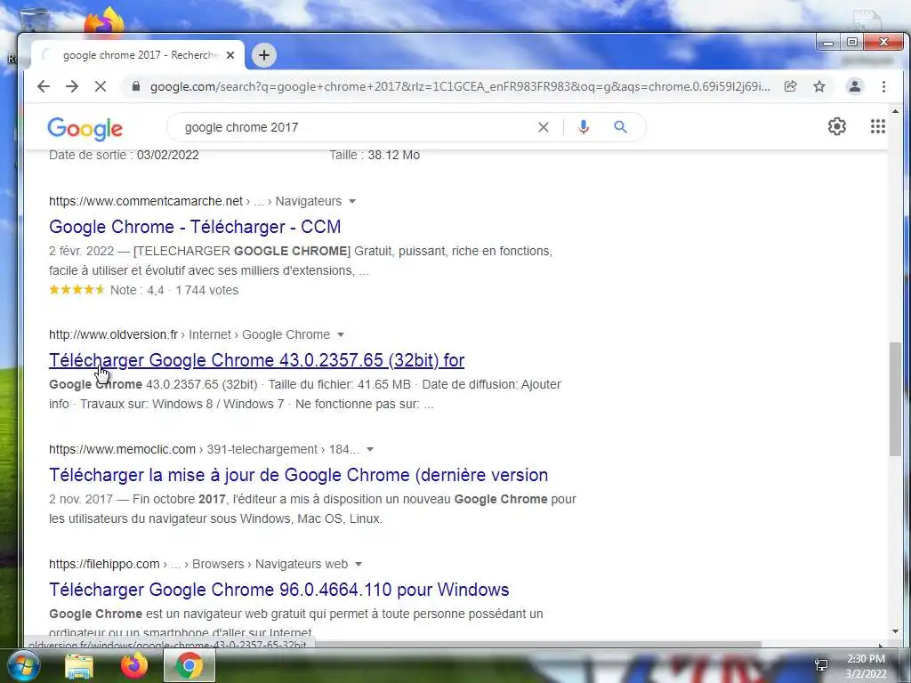The height and width of the screenshot is (683, 911).
Task: Click the scrollbar down arrow
Action: click(x=895, y=631)
